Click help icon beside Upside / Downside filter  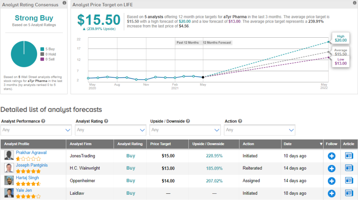point(188,121)
